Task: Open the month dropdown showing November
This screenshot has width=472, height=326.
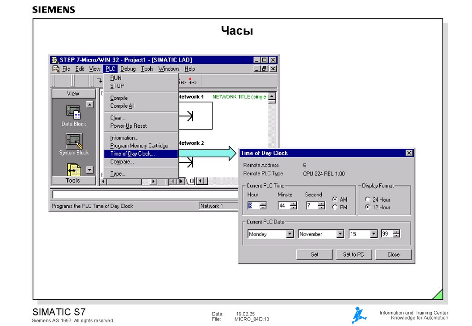Action: point(340,234)
